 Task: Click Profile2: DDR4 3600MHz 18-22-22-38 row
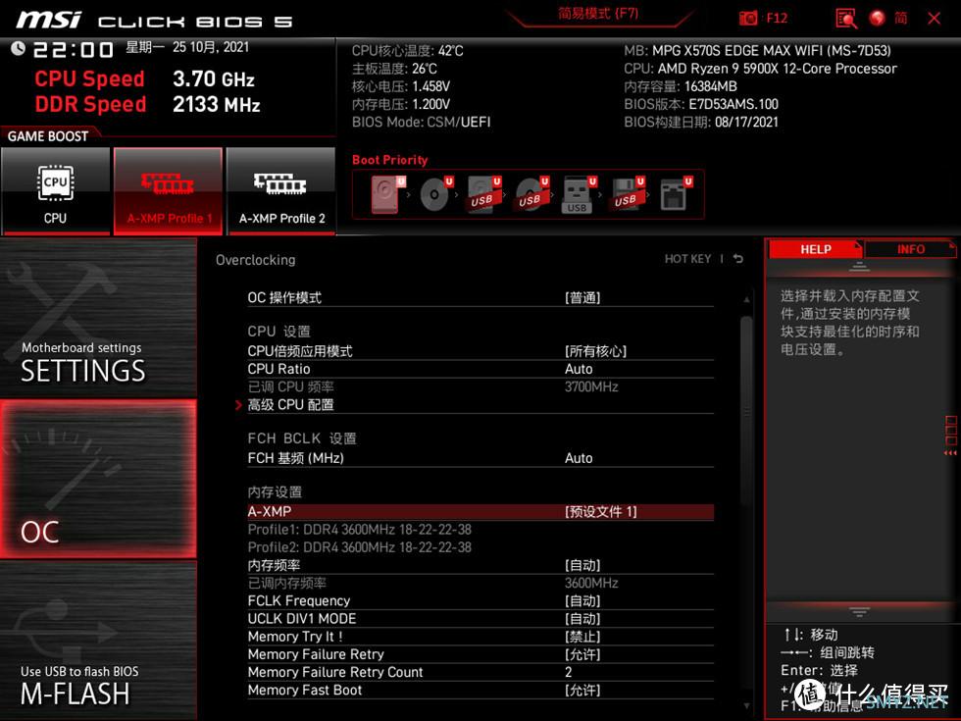480,547
